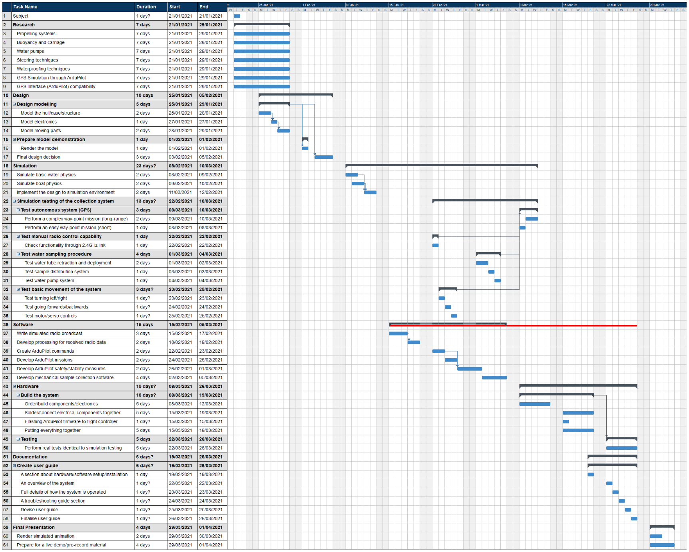Click End date of Design row
The width and height of the screenshot is (689, 552).
tap(212, 95)
